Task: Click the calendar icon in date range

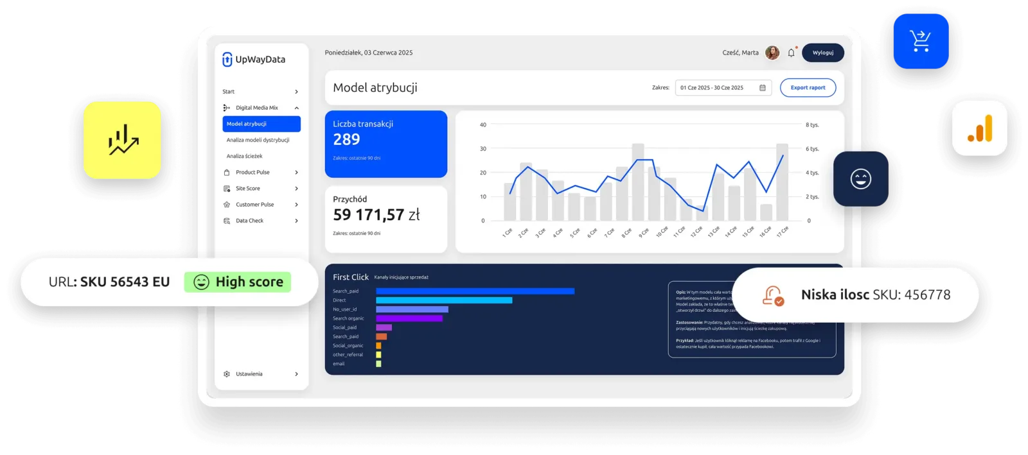Action: click(763, 88)
